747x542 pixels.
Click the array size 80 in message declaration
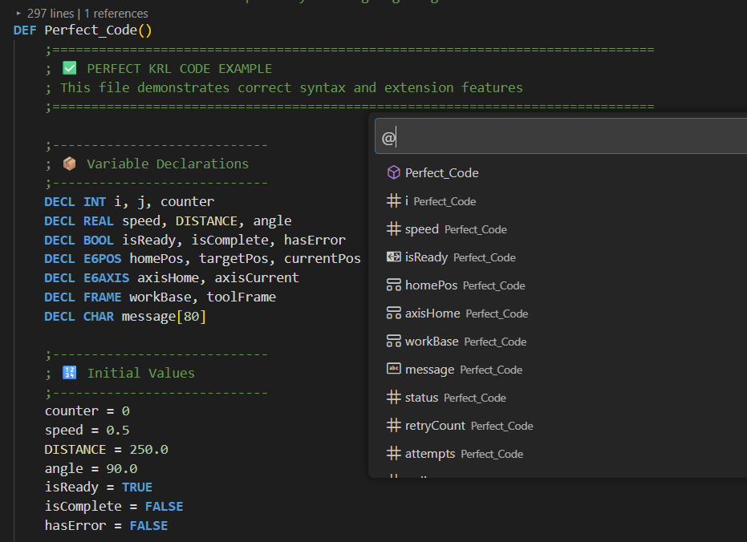pyautogui.click(x=191, y=316)
